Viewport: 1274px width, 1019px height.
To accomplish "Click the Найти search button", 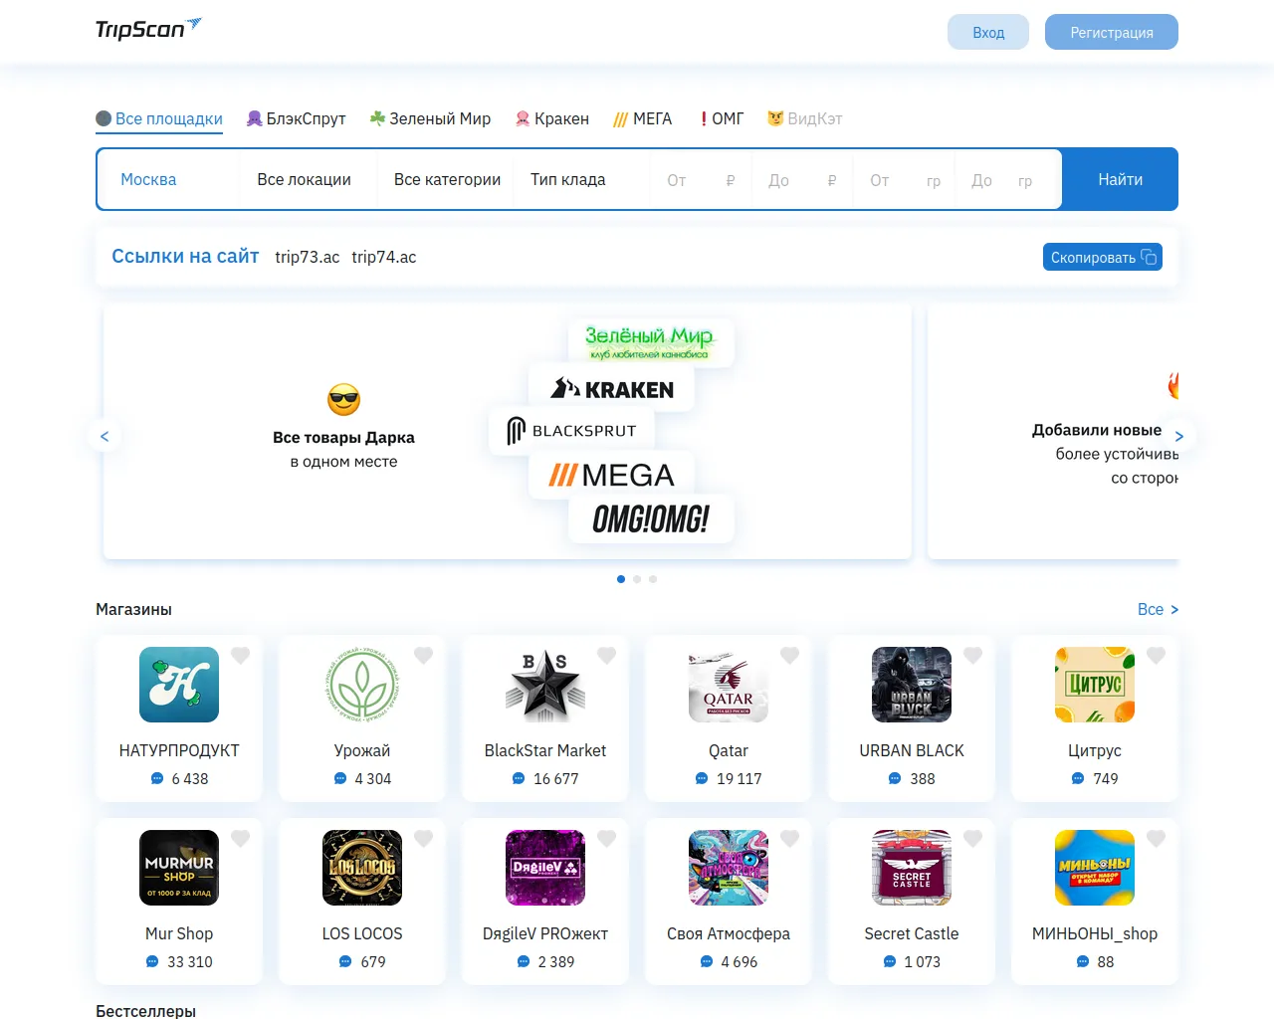I will pos(1120,179).
